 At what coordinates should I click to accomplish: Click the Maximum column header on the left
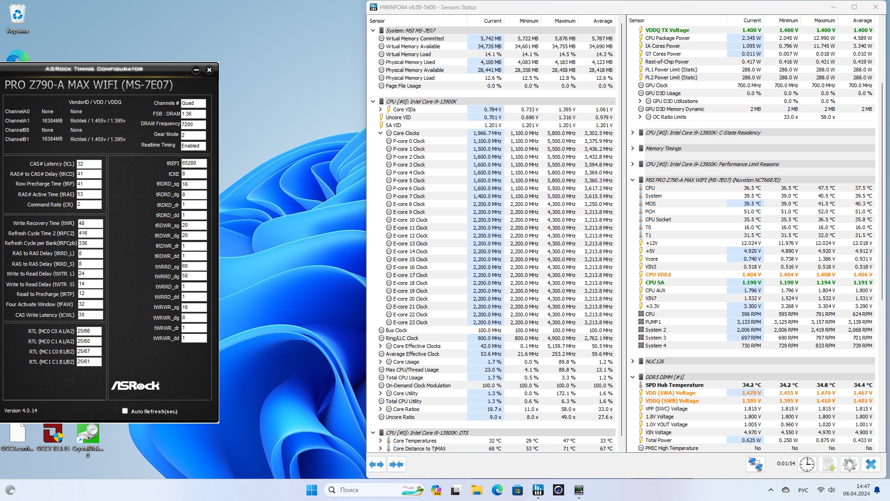click(x=565, y=21)
